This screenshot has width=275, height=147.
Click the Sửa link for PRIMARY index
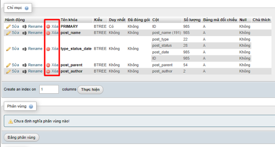tap(15, 26)
